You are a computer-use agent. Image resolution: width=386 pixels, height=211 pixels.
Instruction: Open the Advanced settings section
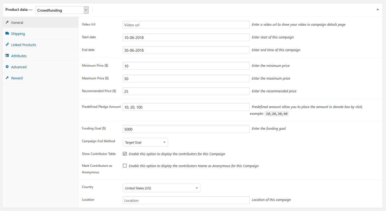click(19, 67)
